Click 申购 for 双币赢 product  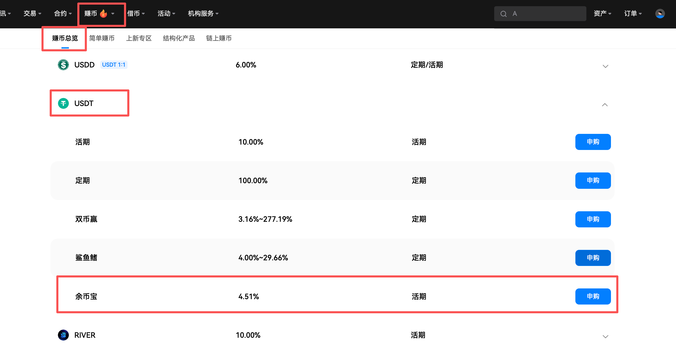(593, 219)
